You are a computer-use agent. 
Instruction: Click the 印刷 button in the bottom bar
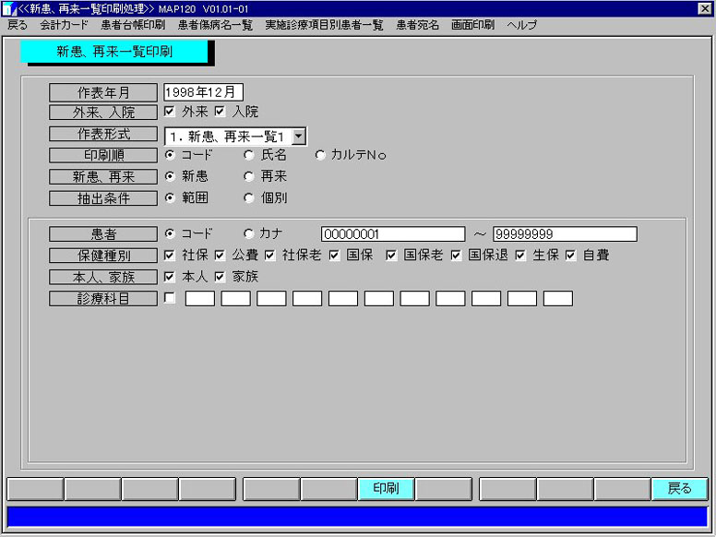385,489
